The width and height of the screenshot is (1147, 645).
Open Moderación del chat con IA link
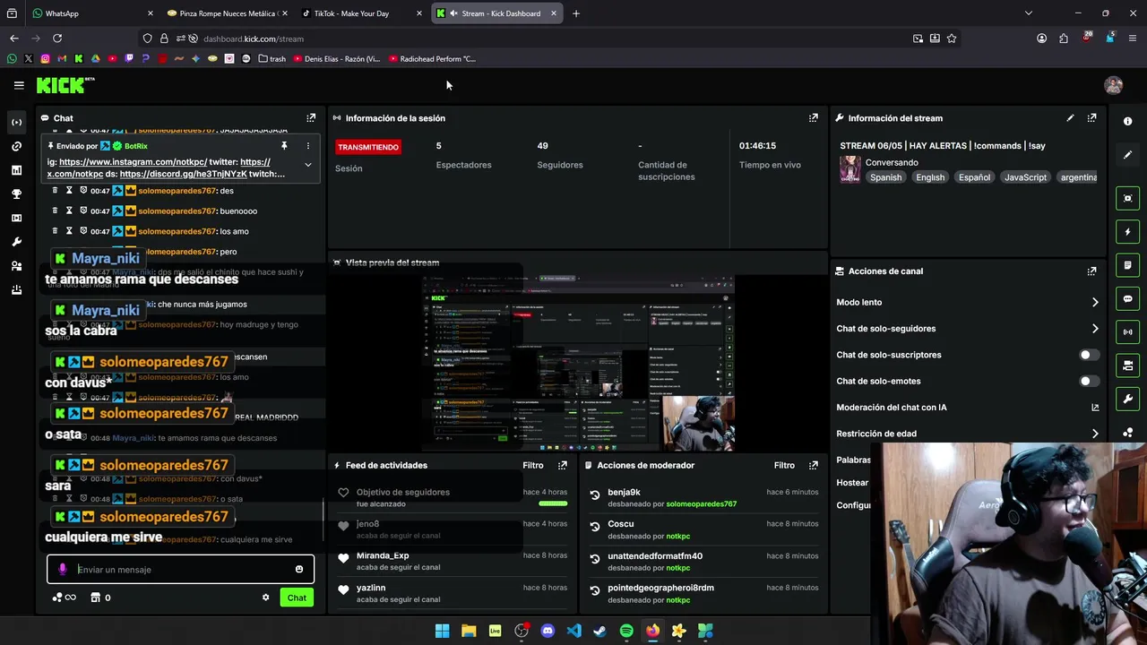coord(1095,408)
